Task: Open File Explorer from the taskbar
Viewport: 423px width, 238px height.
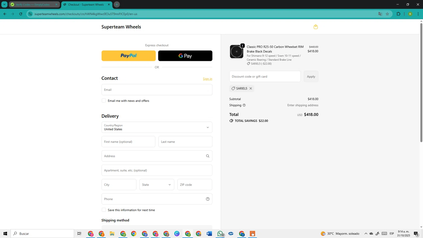Action: click(112, 234)
